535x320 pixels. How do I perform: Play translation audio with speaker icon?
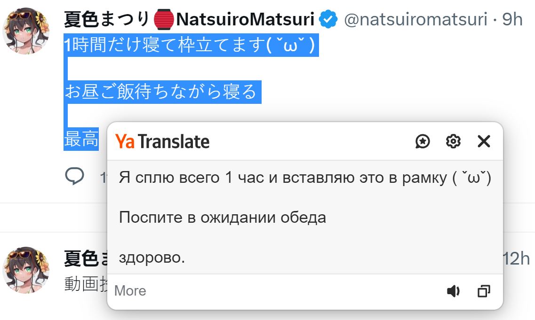(453, 291)
